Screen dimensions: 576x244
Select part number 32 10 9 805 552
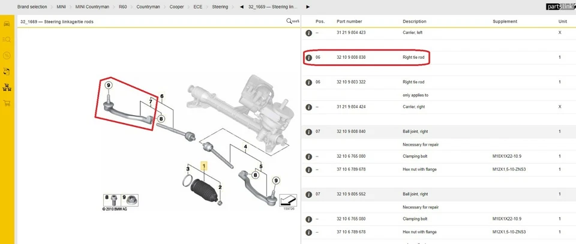pyautogui.click(x=351, y=194)
